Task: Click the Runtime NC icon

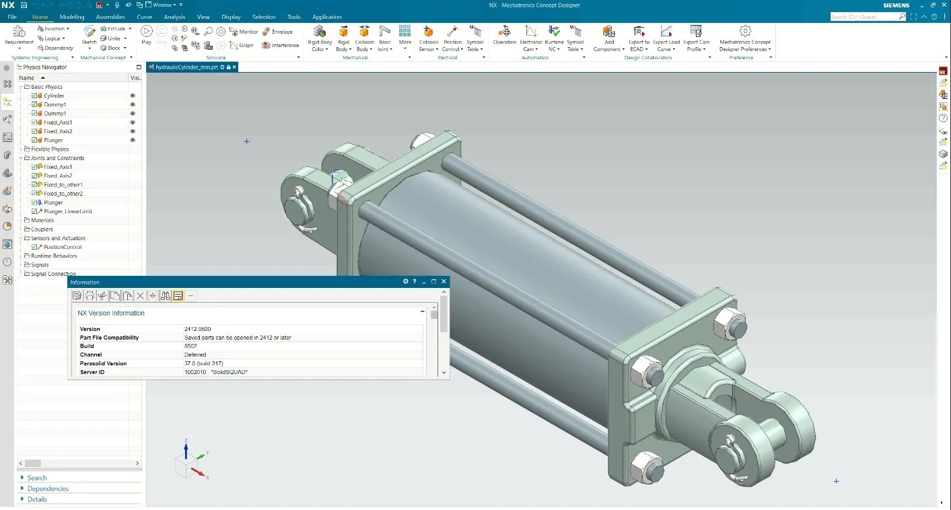Action: pos(554,32)
